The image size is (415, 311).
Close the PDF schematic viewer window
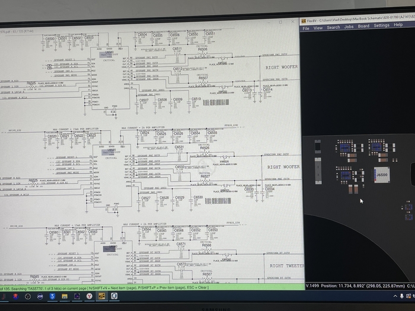292,22
